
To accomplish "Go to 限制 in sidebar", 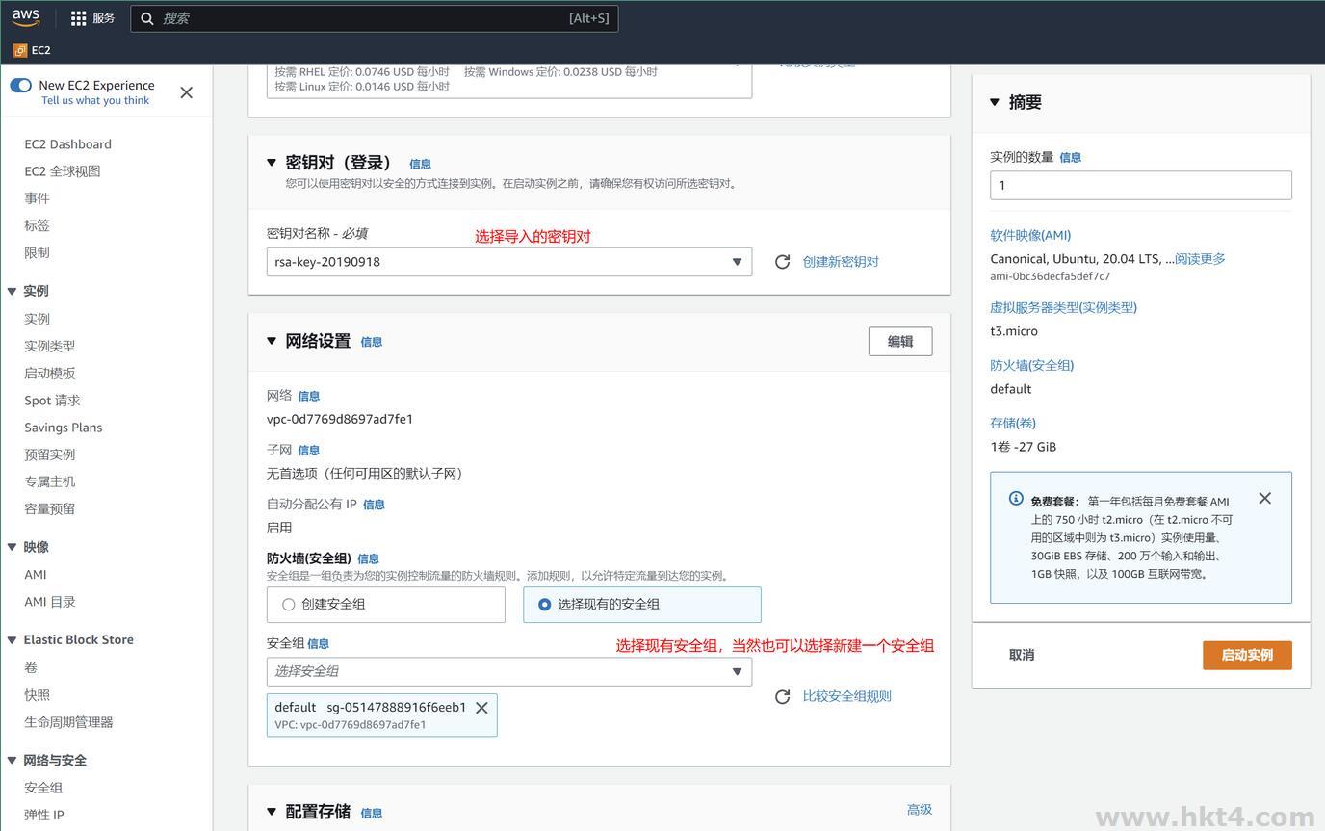I will coord(37,252).
